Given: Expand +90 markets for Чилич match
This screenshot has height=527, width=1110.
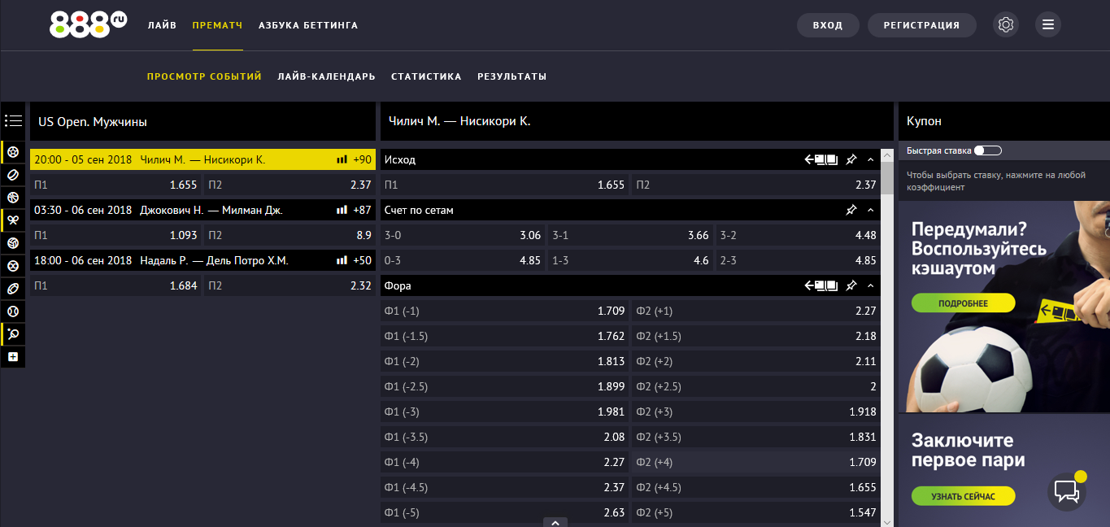Looking at the screenshot, I should (362, 160).
